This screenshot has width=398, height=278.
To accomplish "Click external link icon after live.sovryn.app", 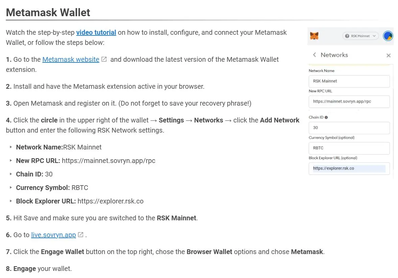I will pyautogui.click(x=81, y=235).
